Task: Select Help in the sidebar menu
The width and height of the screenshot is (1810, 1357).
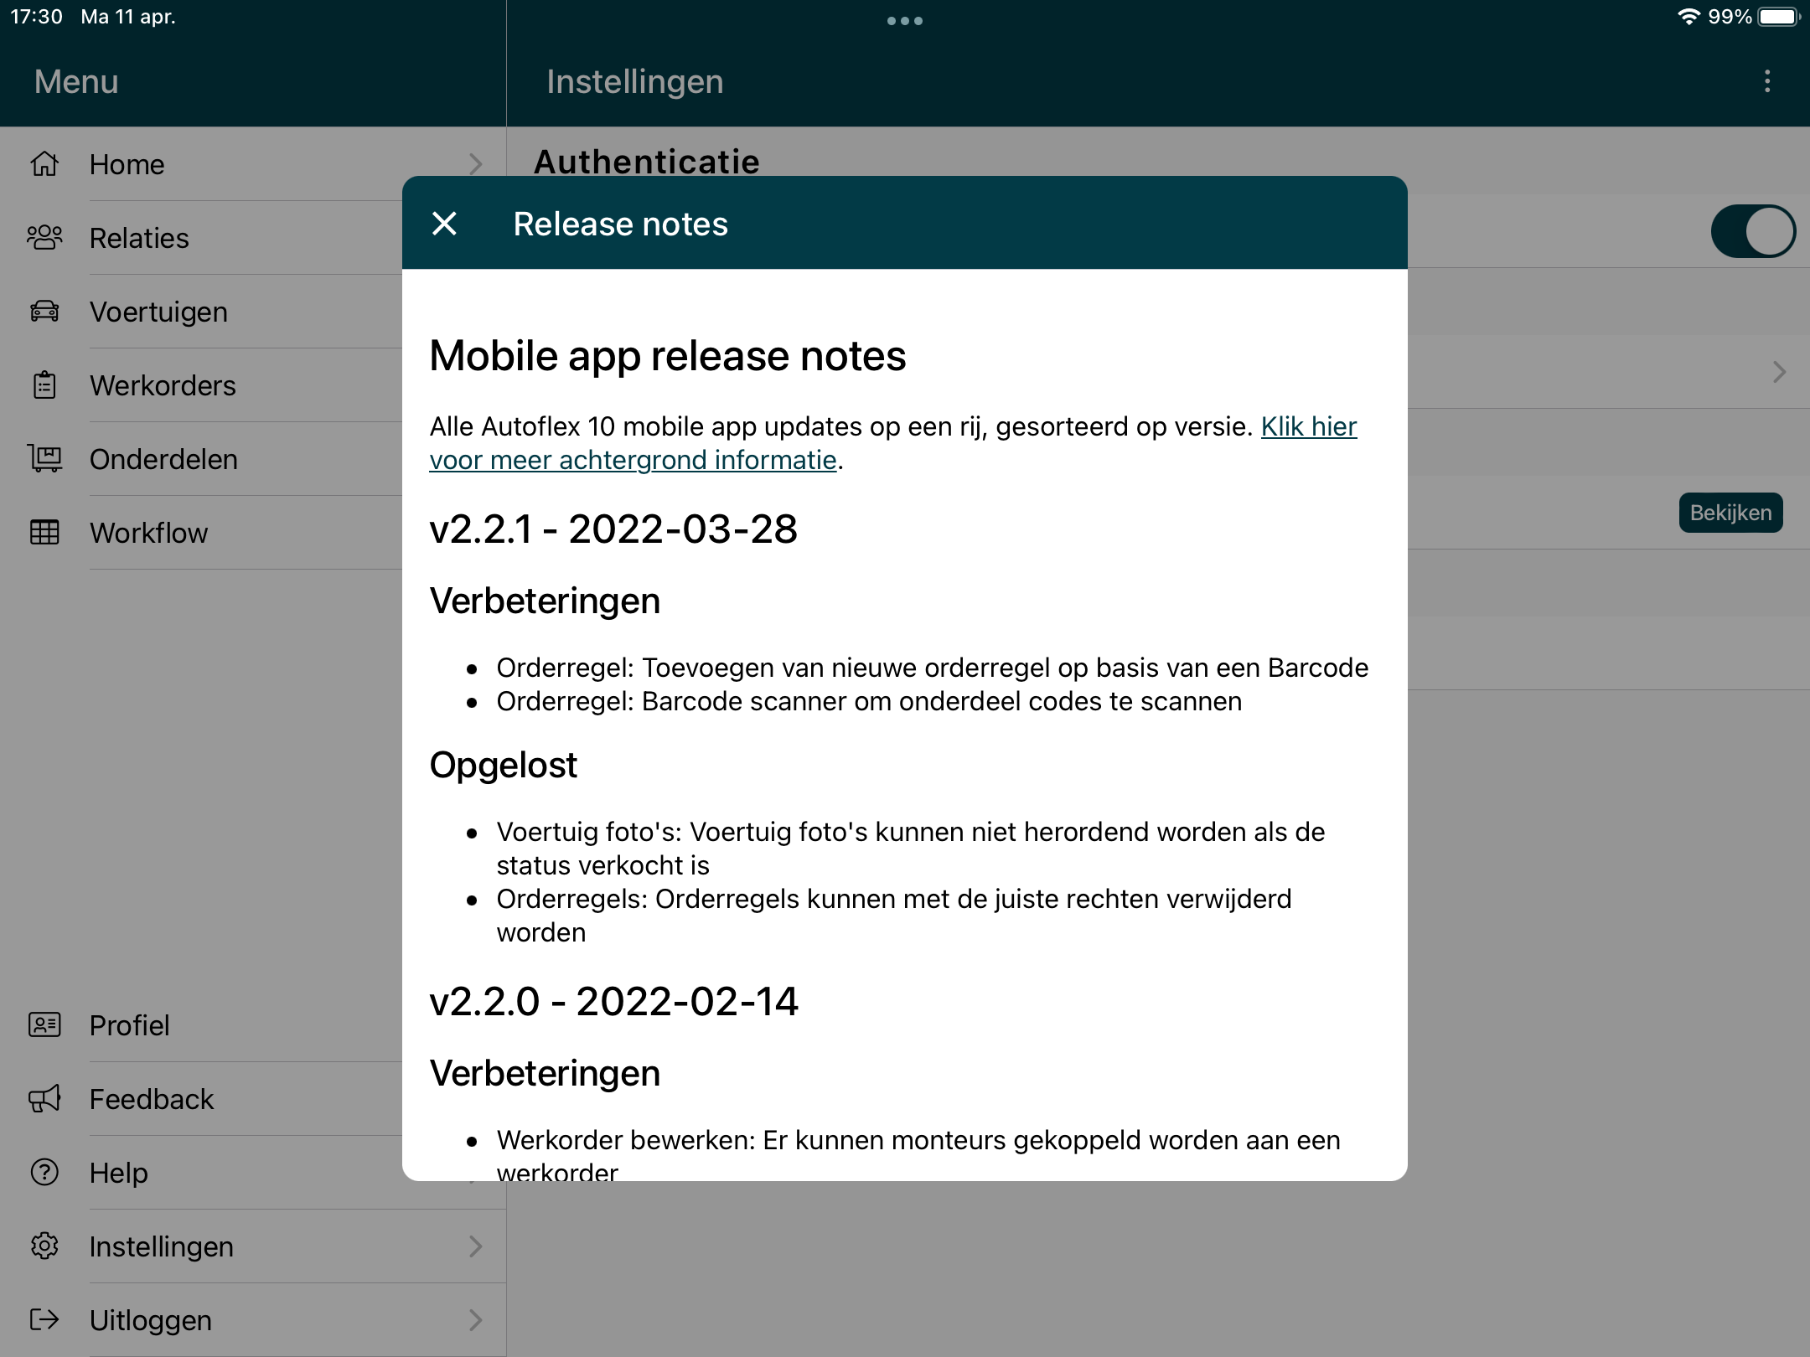Action: pos(119,1173)
